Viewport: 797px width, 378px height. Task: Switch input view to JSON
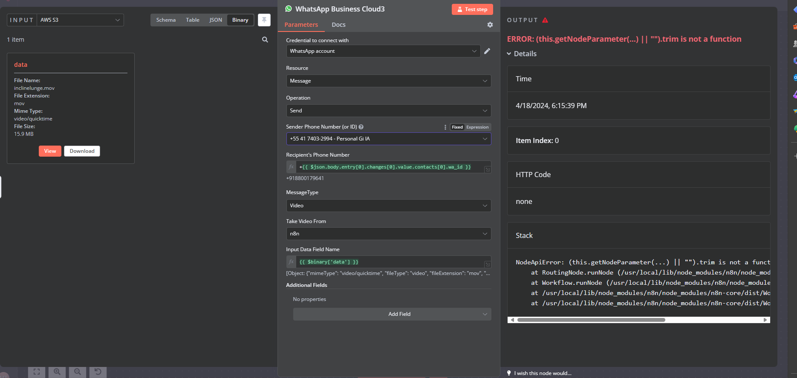point(216,20)
